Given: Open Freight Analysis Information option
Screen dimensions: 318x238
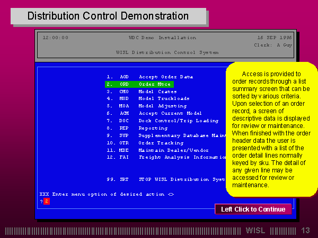Looking at the screenshot, I should [x=180, y=157].
